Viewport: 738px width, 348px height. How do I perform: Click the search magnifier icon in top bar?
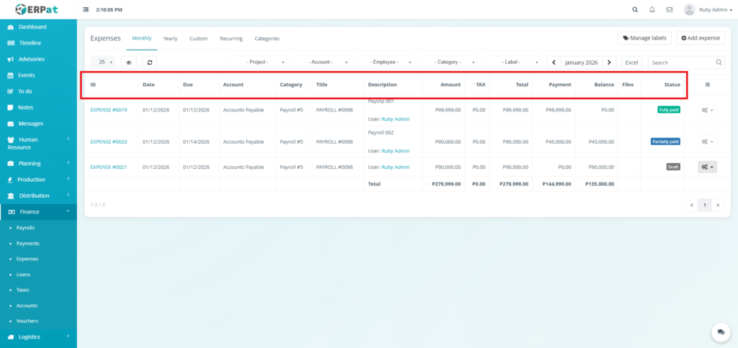click(x=634, y=10)
